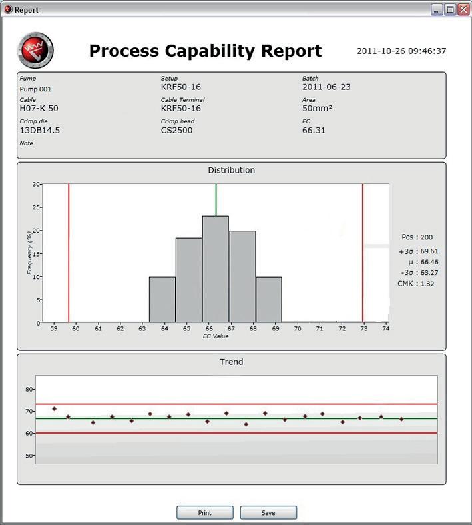Click the Print button
The height and width of the screenshot is (525, 472).
[x=205, y=512]
